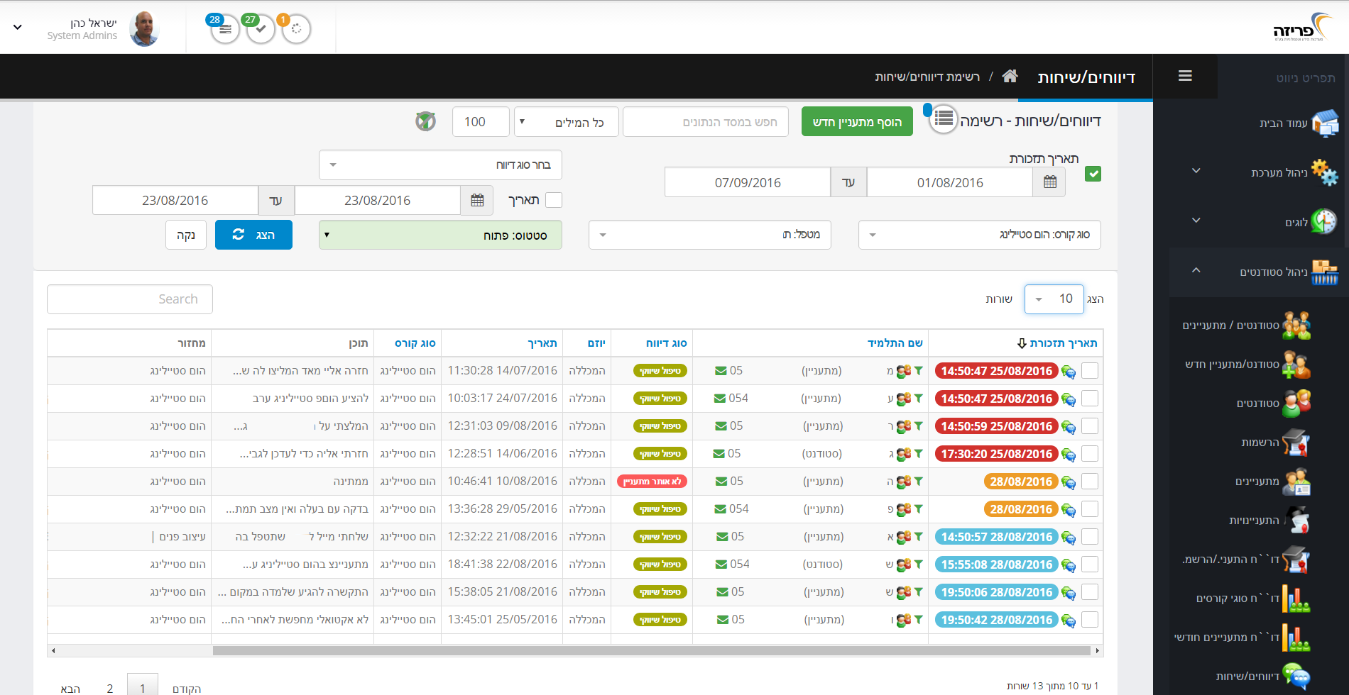Expand ניהול מערכת sidebar section

pos(1196,171)
